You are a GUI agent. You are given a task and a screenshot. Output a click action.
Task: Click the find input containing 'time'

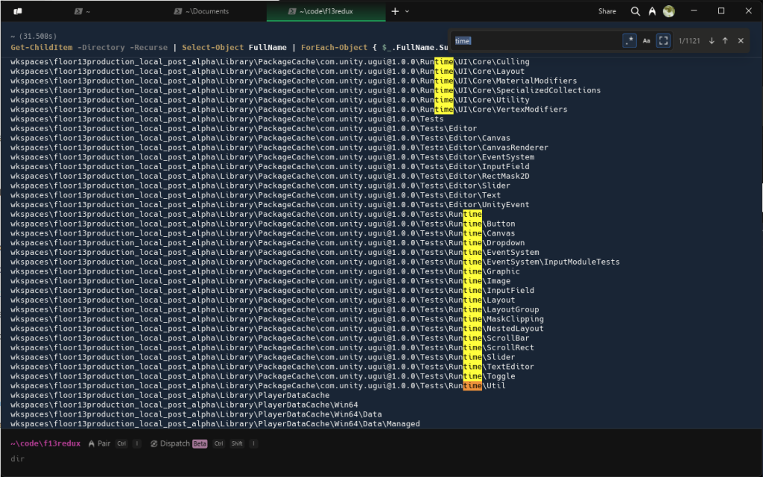coord(536,41)
